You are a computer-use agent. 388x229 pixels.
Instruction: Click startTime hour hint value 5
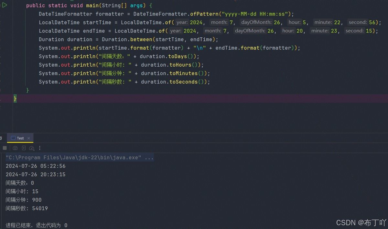[304, 23]
